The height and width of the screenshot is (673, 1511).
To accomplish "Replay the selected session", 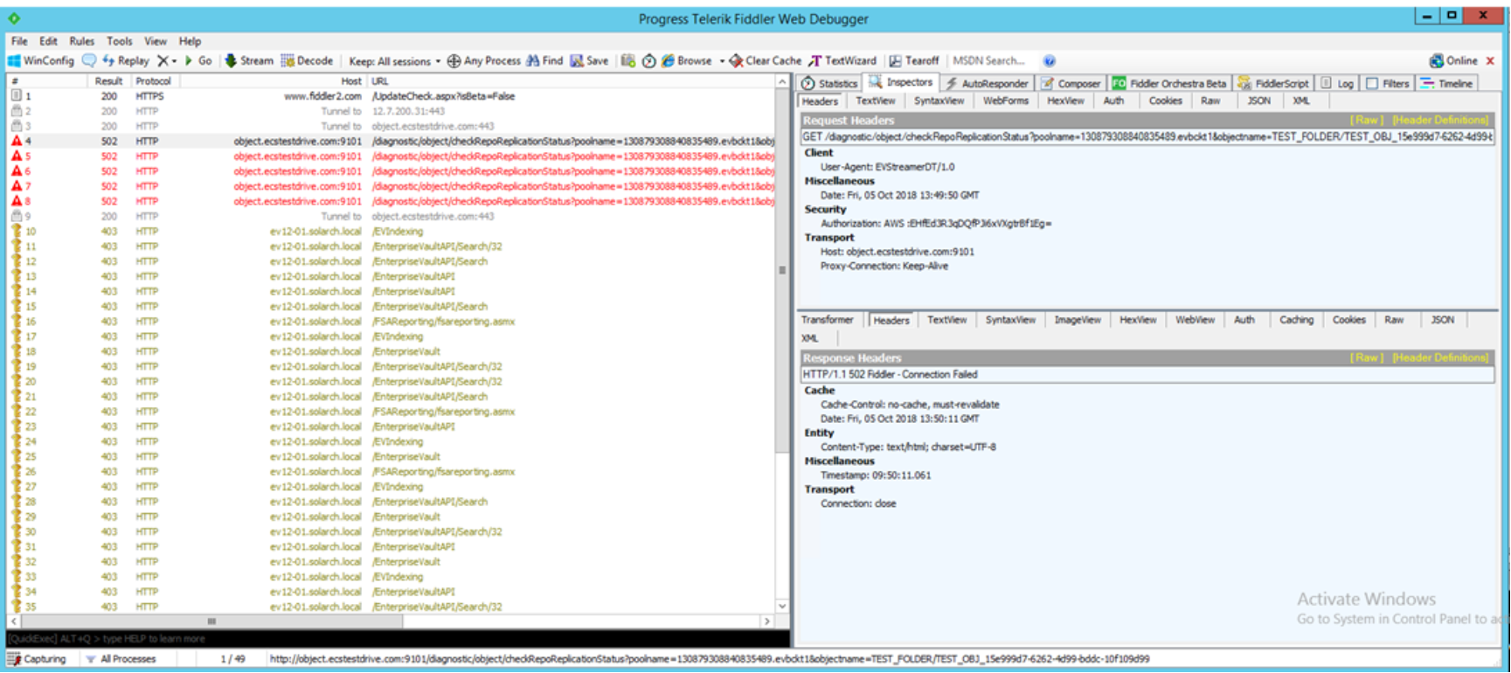I will tap(126, 61).
